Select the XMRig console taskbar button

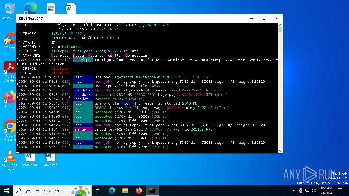pos(152,191)
